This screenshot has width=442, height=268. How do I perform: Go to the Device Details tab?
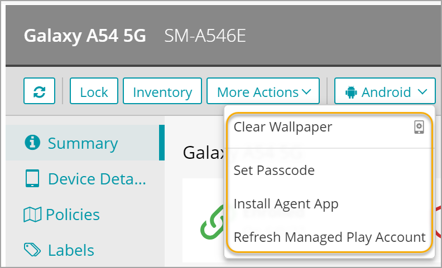tap(97, 179)
